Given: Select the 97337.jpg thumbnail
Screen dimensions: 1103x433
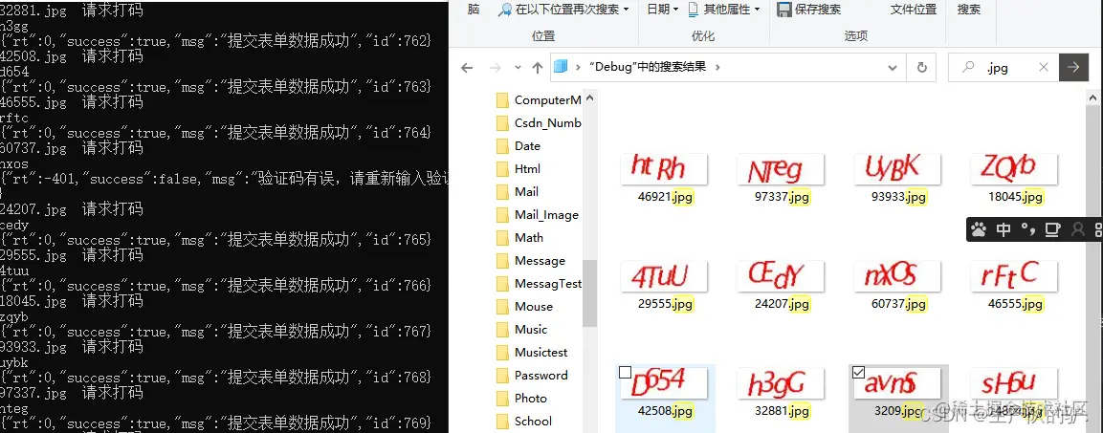Looking at the screenshot, I should click(781, 168).
